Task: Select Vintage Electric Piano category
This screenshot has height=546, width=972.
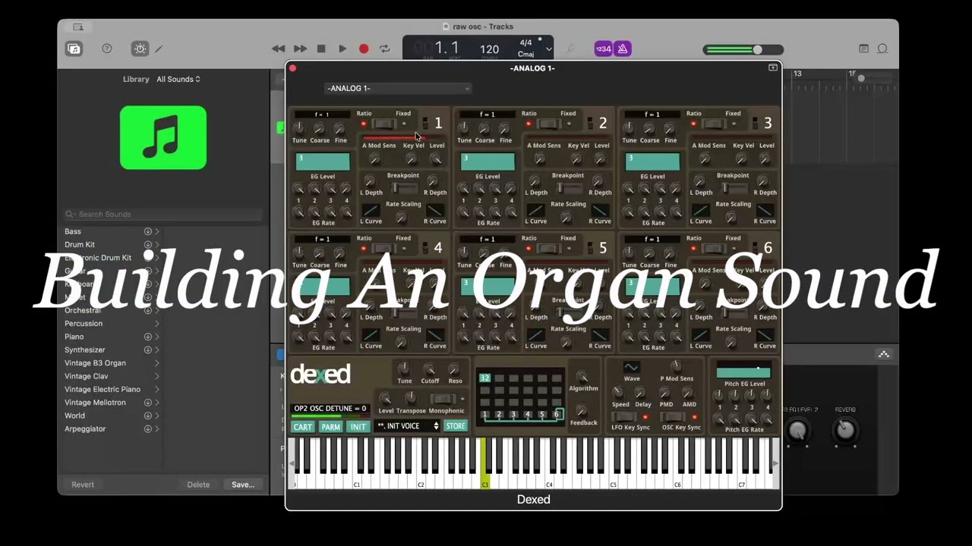Action: point(103,389)
